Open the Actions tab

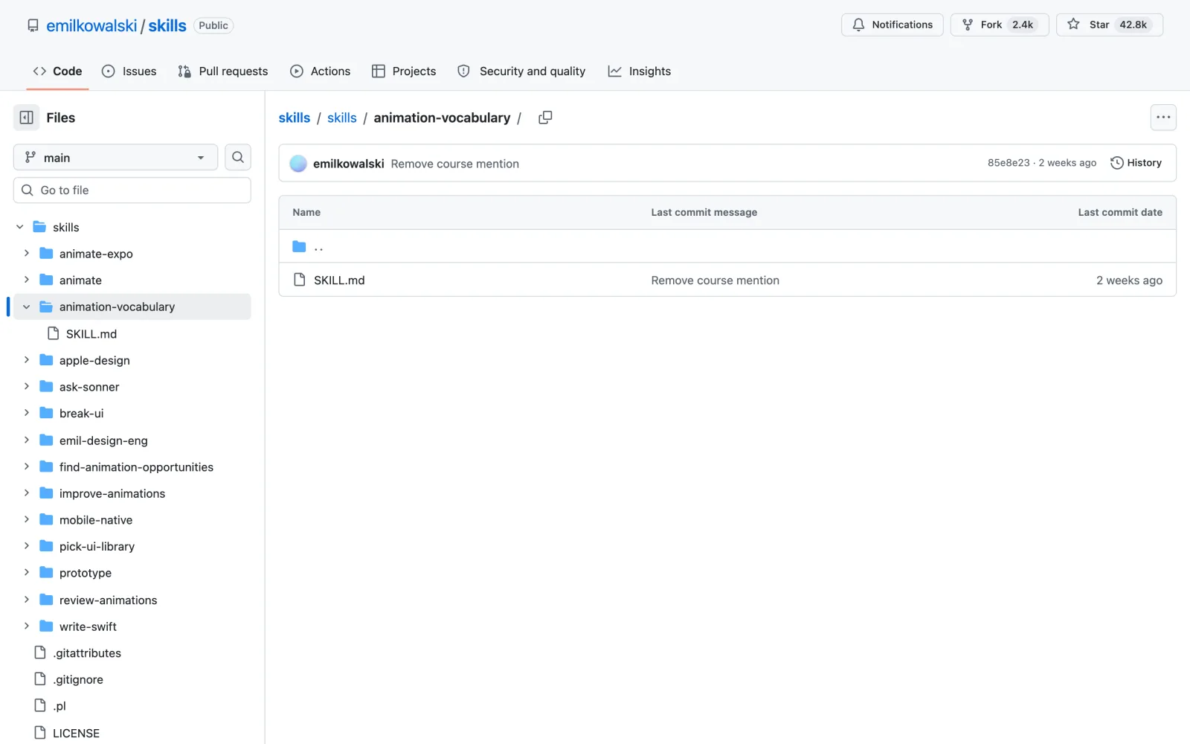321,71
